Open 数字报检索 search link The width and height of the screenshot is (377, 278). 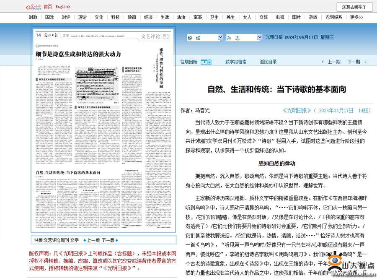[236, 62]
